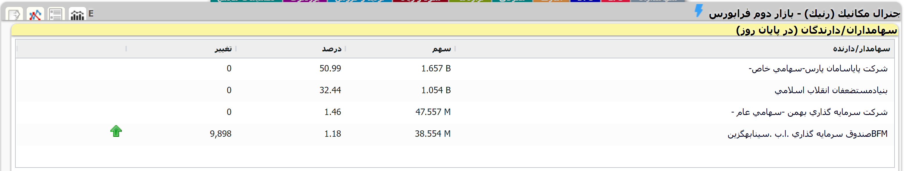The height and width of the screenshot is (171, 907).
Task: Open the red-blue line chart icon
Action: pyautogui.click(x=35, y=15)
